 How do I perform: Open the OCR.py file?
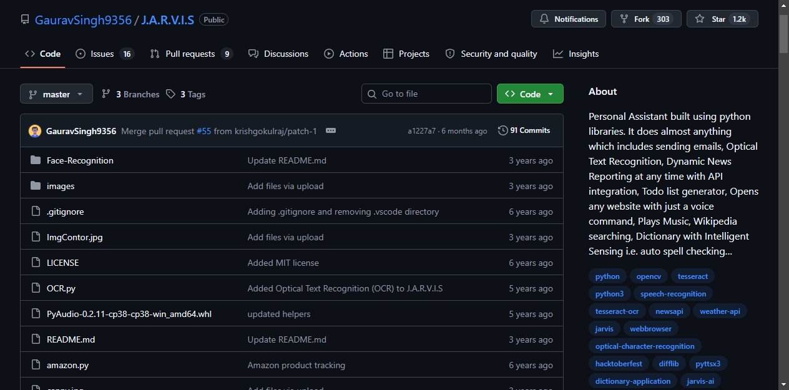(x=61, y=288)
